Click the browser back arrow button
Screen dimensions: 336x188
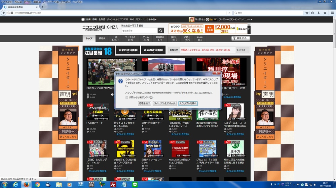click(4, 13)
